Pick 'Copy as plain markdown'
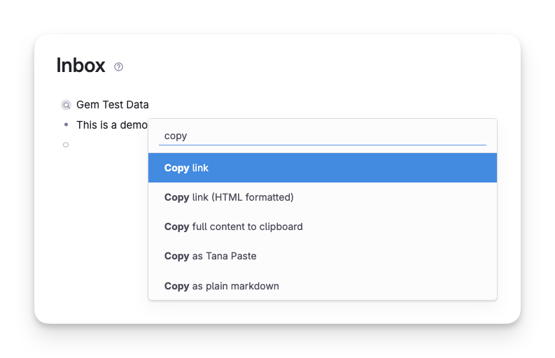Image resolution: width=555 pixels, height=358 pixels. [x=221, y=286]
